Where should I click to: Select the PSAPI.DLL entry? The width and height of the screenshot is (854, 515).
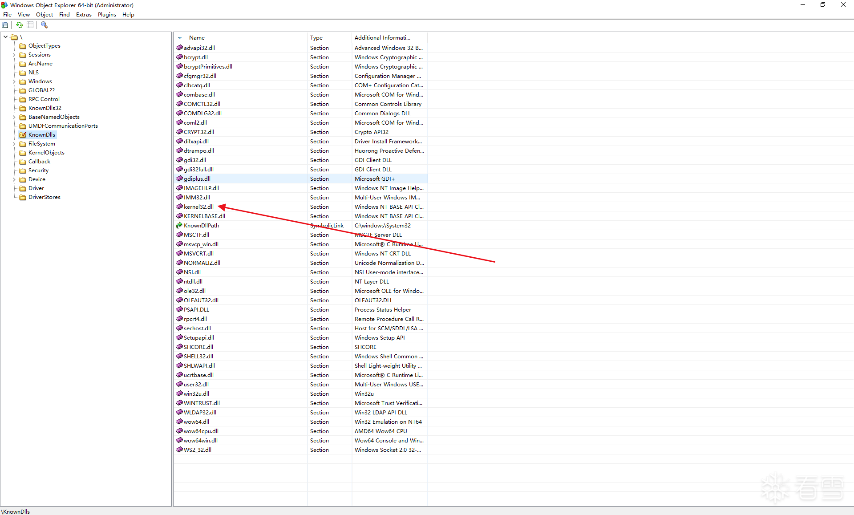pos(196,309)
